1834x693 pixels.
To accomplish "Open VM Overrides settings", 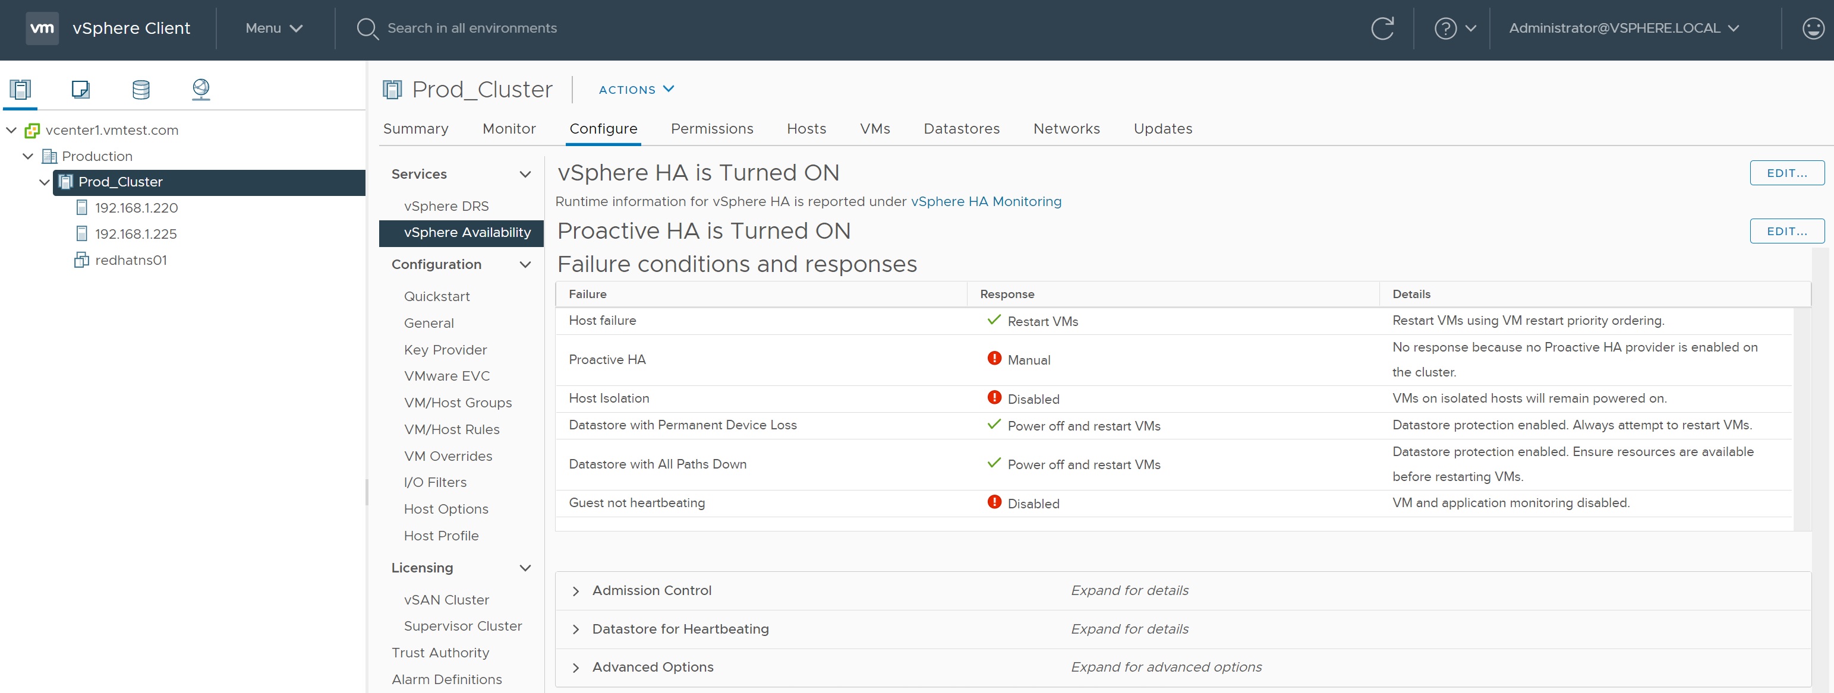I will point(448,456).
